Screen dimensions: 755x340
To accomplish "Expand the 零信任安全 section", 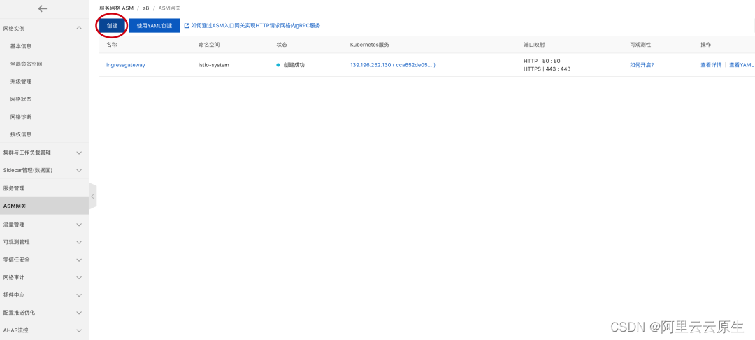I will (x=79, y=260).
